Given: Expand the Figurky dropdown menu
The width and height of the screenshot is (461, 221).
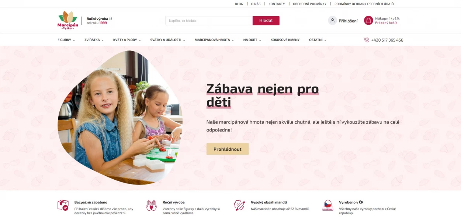Looking at the screenshot, I should 66,40.
